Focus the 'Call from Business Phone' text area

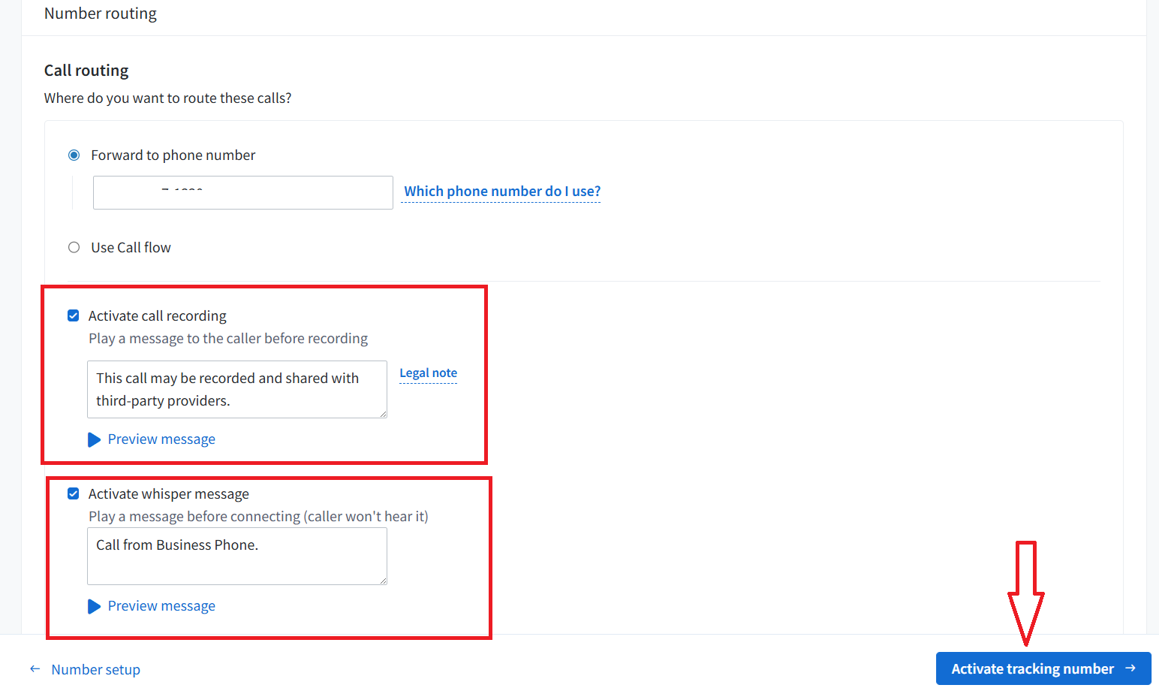236,556
